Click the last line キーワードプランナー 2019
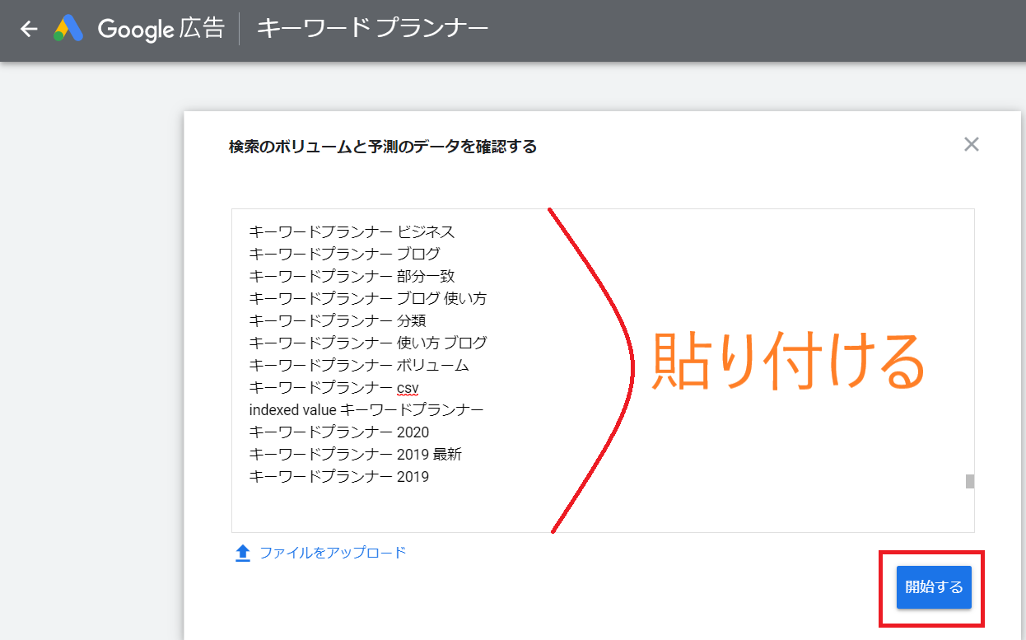 [x=338, y=476]
